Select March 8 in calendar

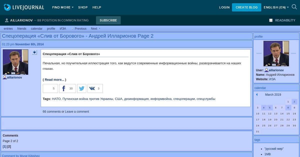288,108
